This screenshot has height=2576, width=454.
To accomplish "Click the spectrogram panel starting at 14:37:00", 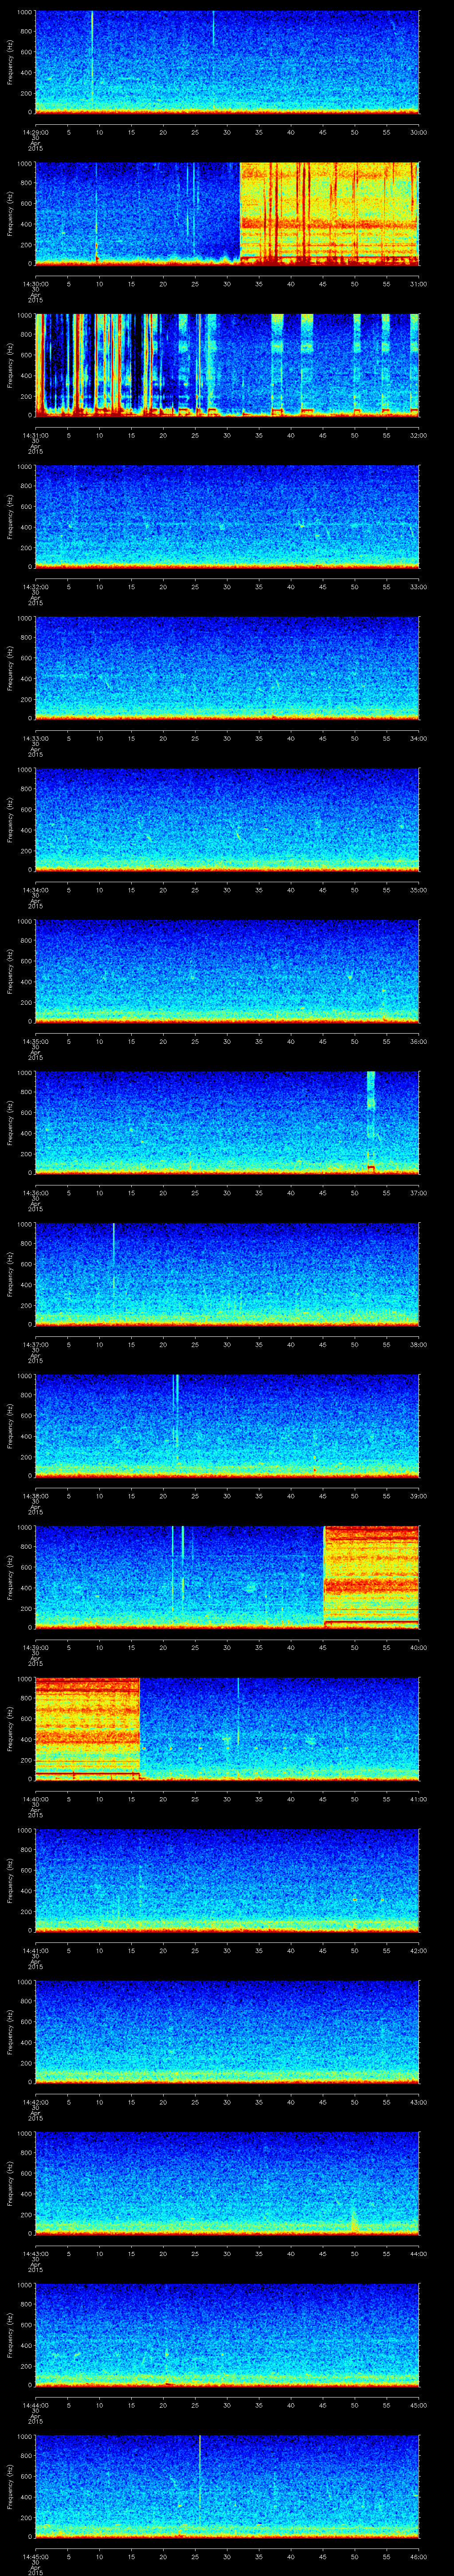I will point(227,1274).
